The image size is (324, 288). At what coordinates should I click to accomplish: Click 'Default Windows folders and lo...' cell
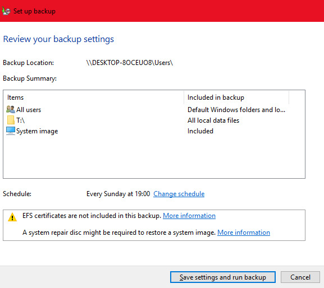[x=236, y=110]
